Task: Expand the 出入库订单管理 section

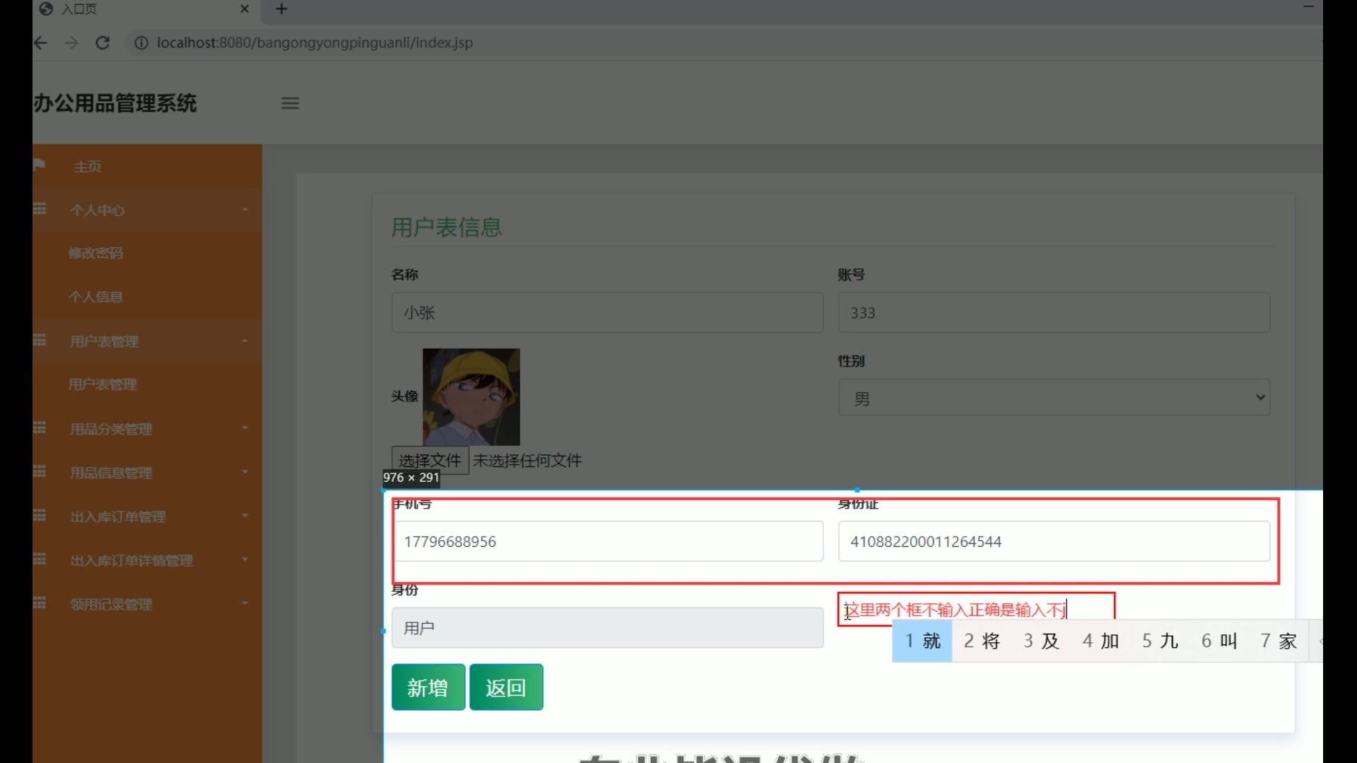Action: coord(147,516)
